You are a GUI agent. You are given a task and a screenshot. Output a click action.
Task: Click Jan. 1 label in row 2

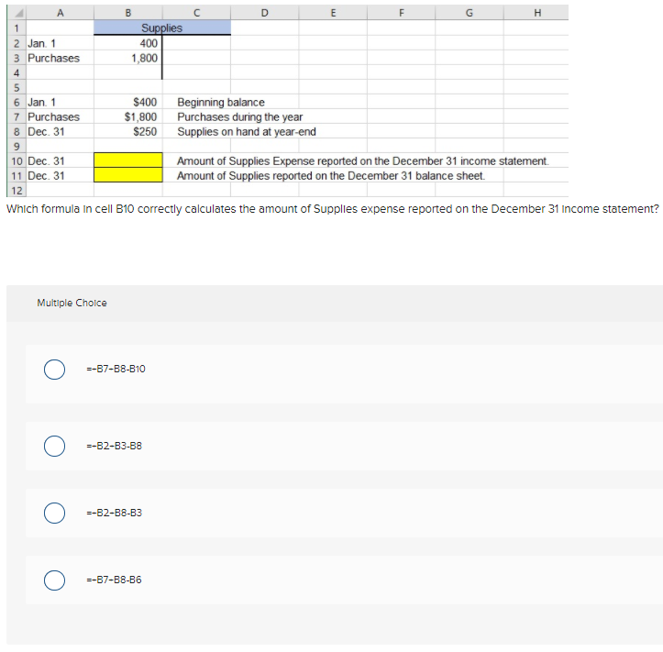pos(41,43)
